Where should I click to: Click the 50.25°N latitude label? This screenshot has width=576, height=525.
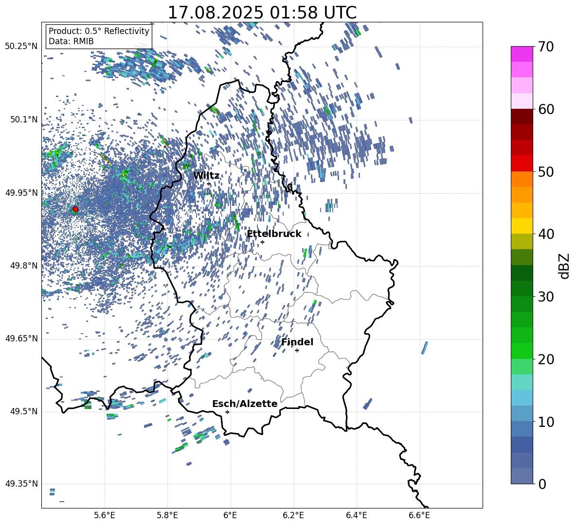click(x=21, y=47)
